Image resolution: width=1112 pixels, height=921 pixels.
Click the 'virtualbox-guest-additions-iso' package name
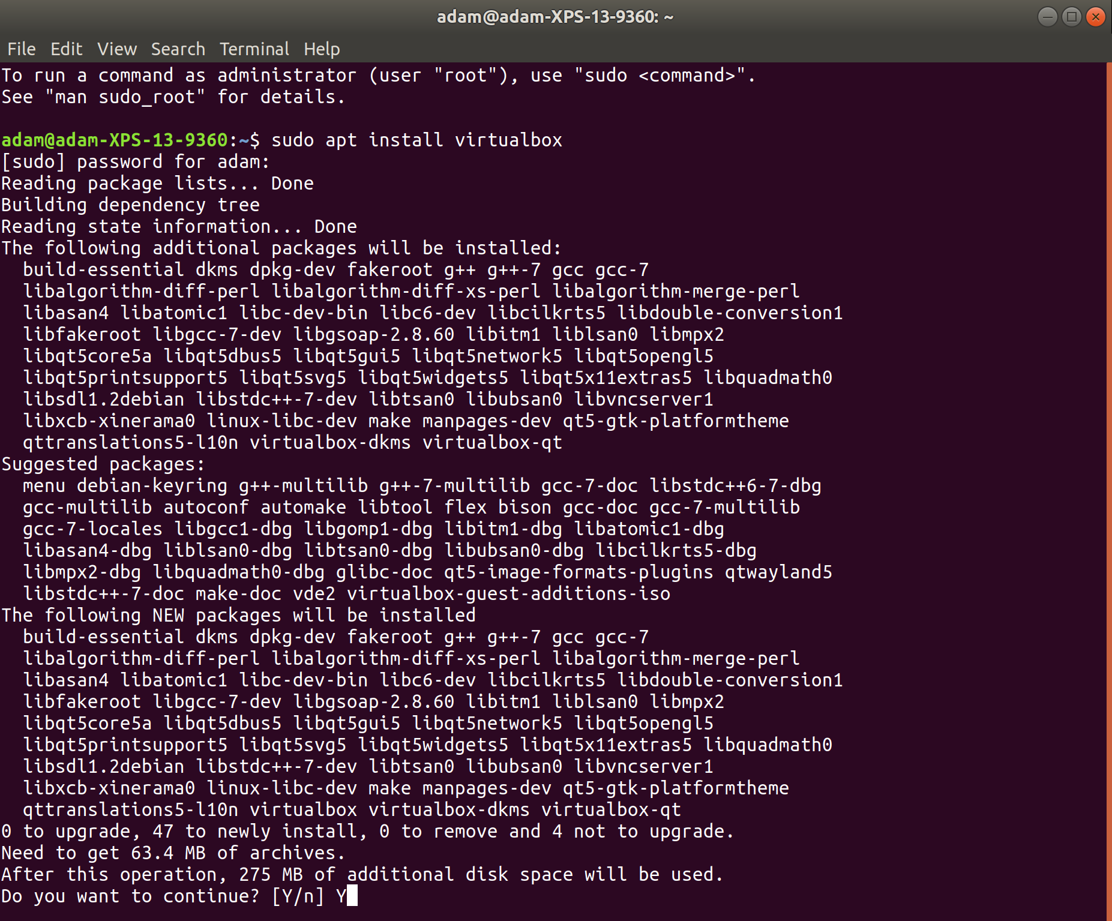coord(508,593)
